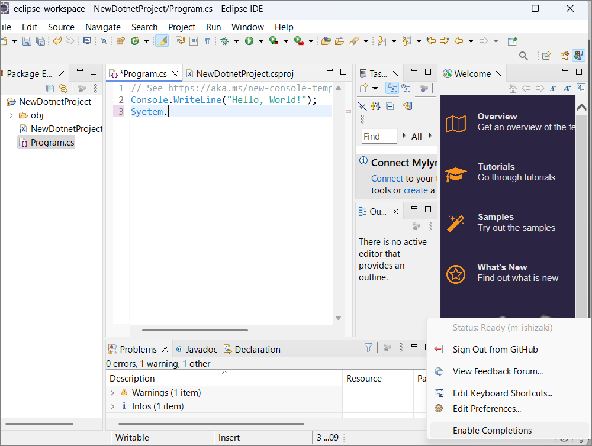Toggle Categorized presentation in Task List
Screen dimensions: 592x446
click(392, 88)
